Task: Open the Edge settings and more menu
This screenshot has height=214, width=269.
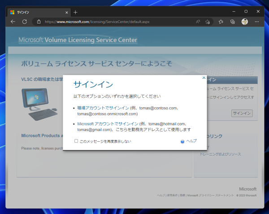Action: click(256, 22)
